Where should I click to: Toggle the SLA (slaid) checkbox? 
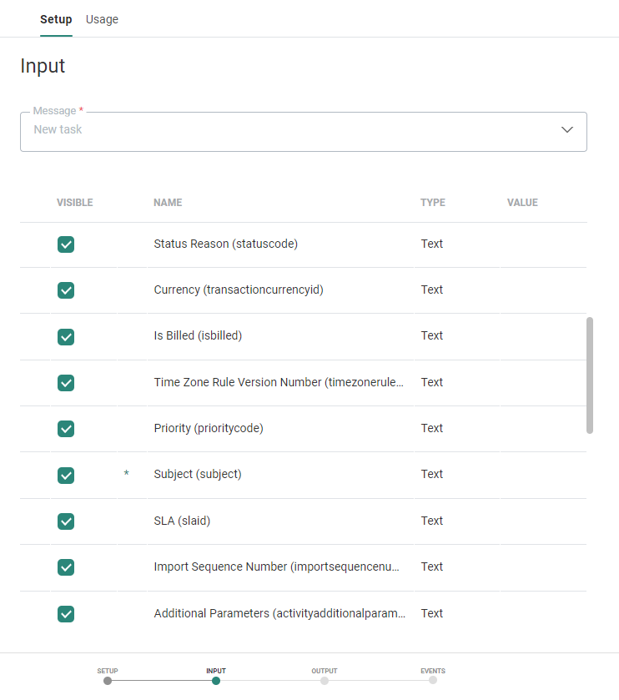coord(66,521)
